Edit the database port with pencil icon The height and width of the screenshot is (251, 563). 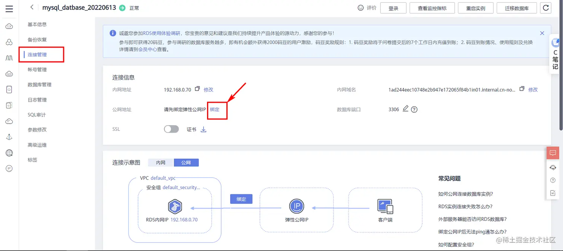click(405, 109)
